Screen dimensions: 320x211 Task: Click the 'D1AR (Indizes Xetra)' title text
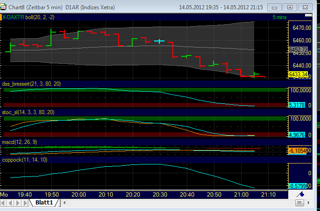point(90,7)
